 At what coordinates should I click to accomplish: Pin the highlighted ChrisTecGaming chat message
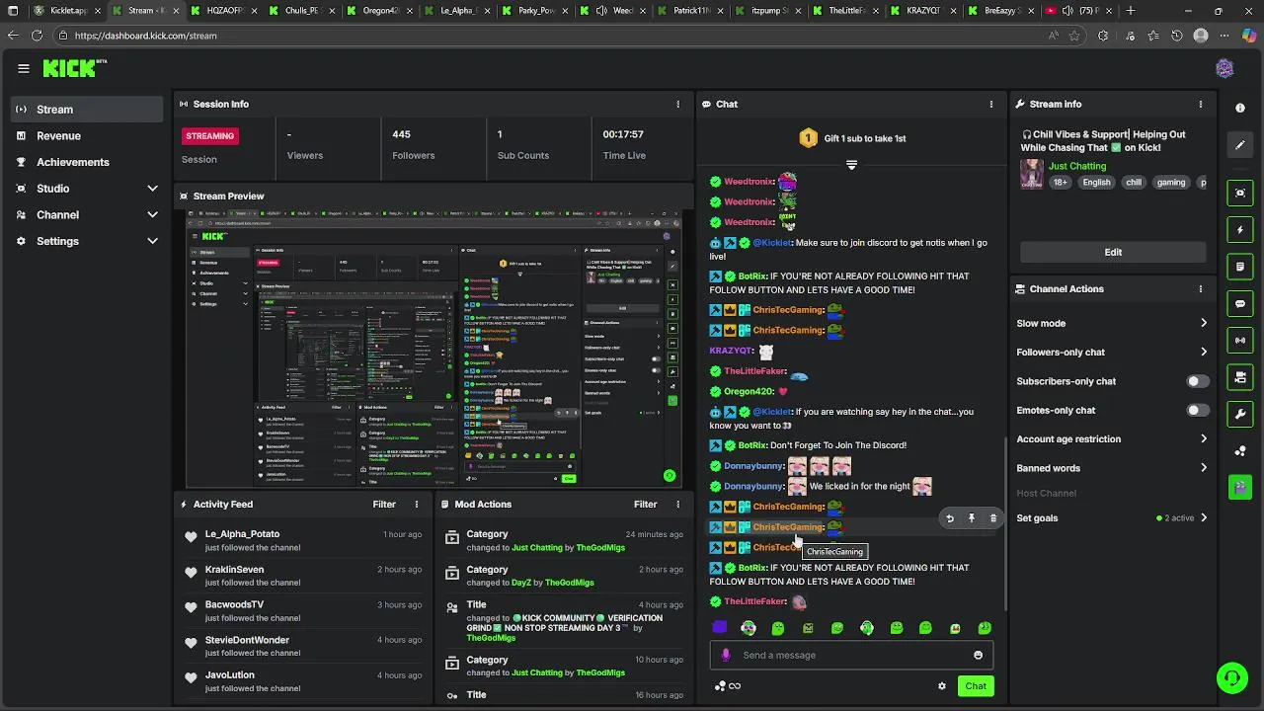972,518
